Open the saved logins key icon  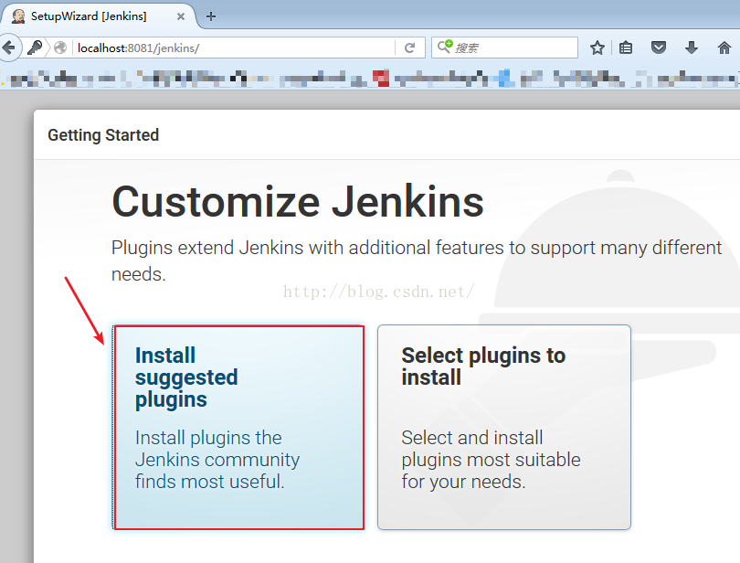tap(35, 48)
